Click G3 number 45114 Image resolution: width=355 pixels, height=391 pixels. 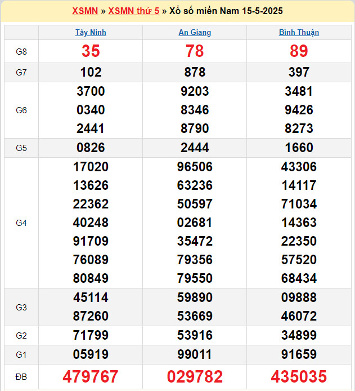[91, 297]
